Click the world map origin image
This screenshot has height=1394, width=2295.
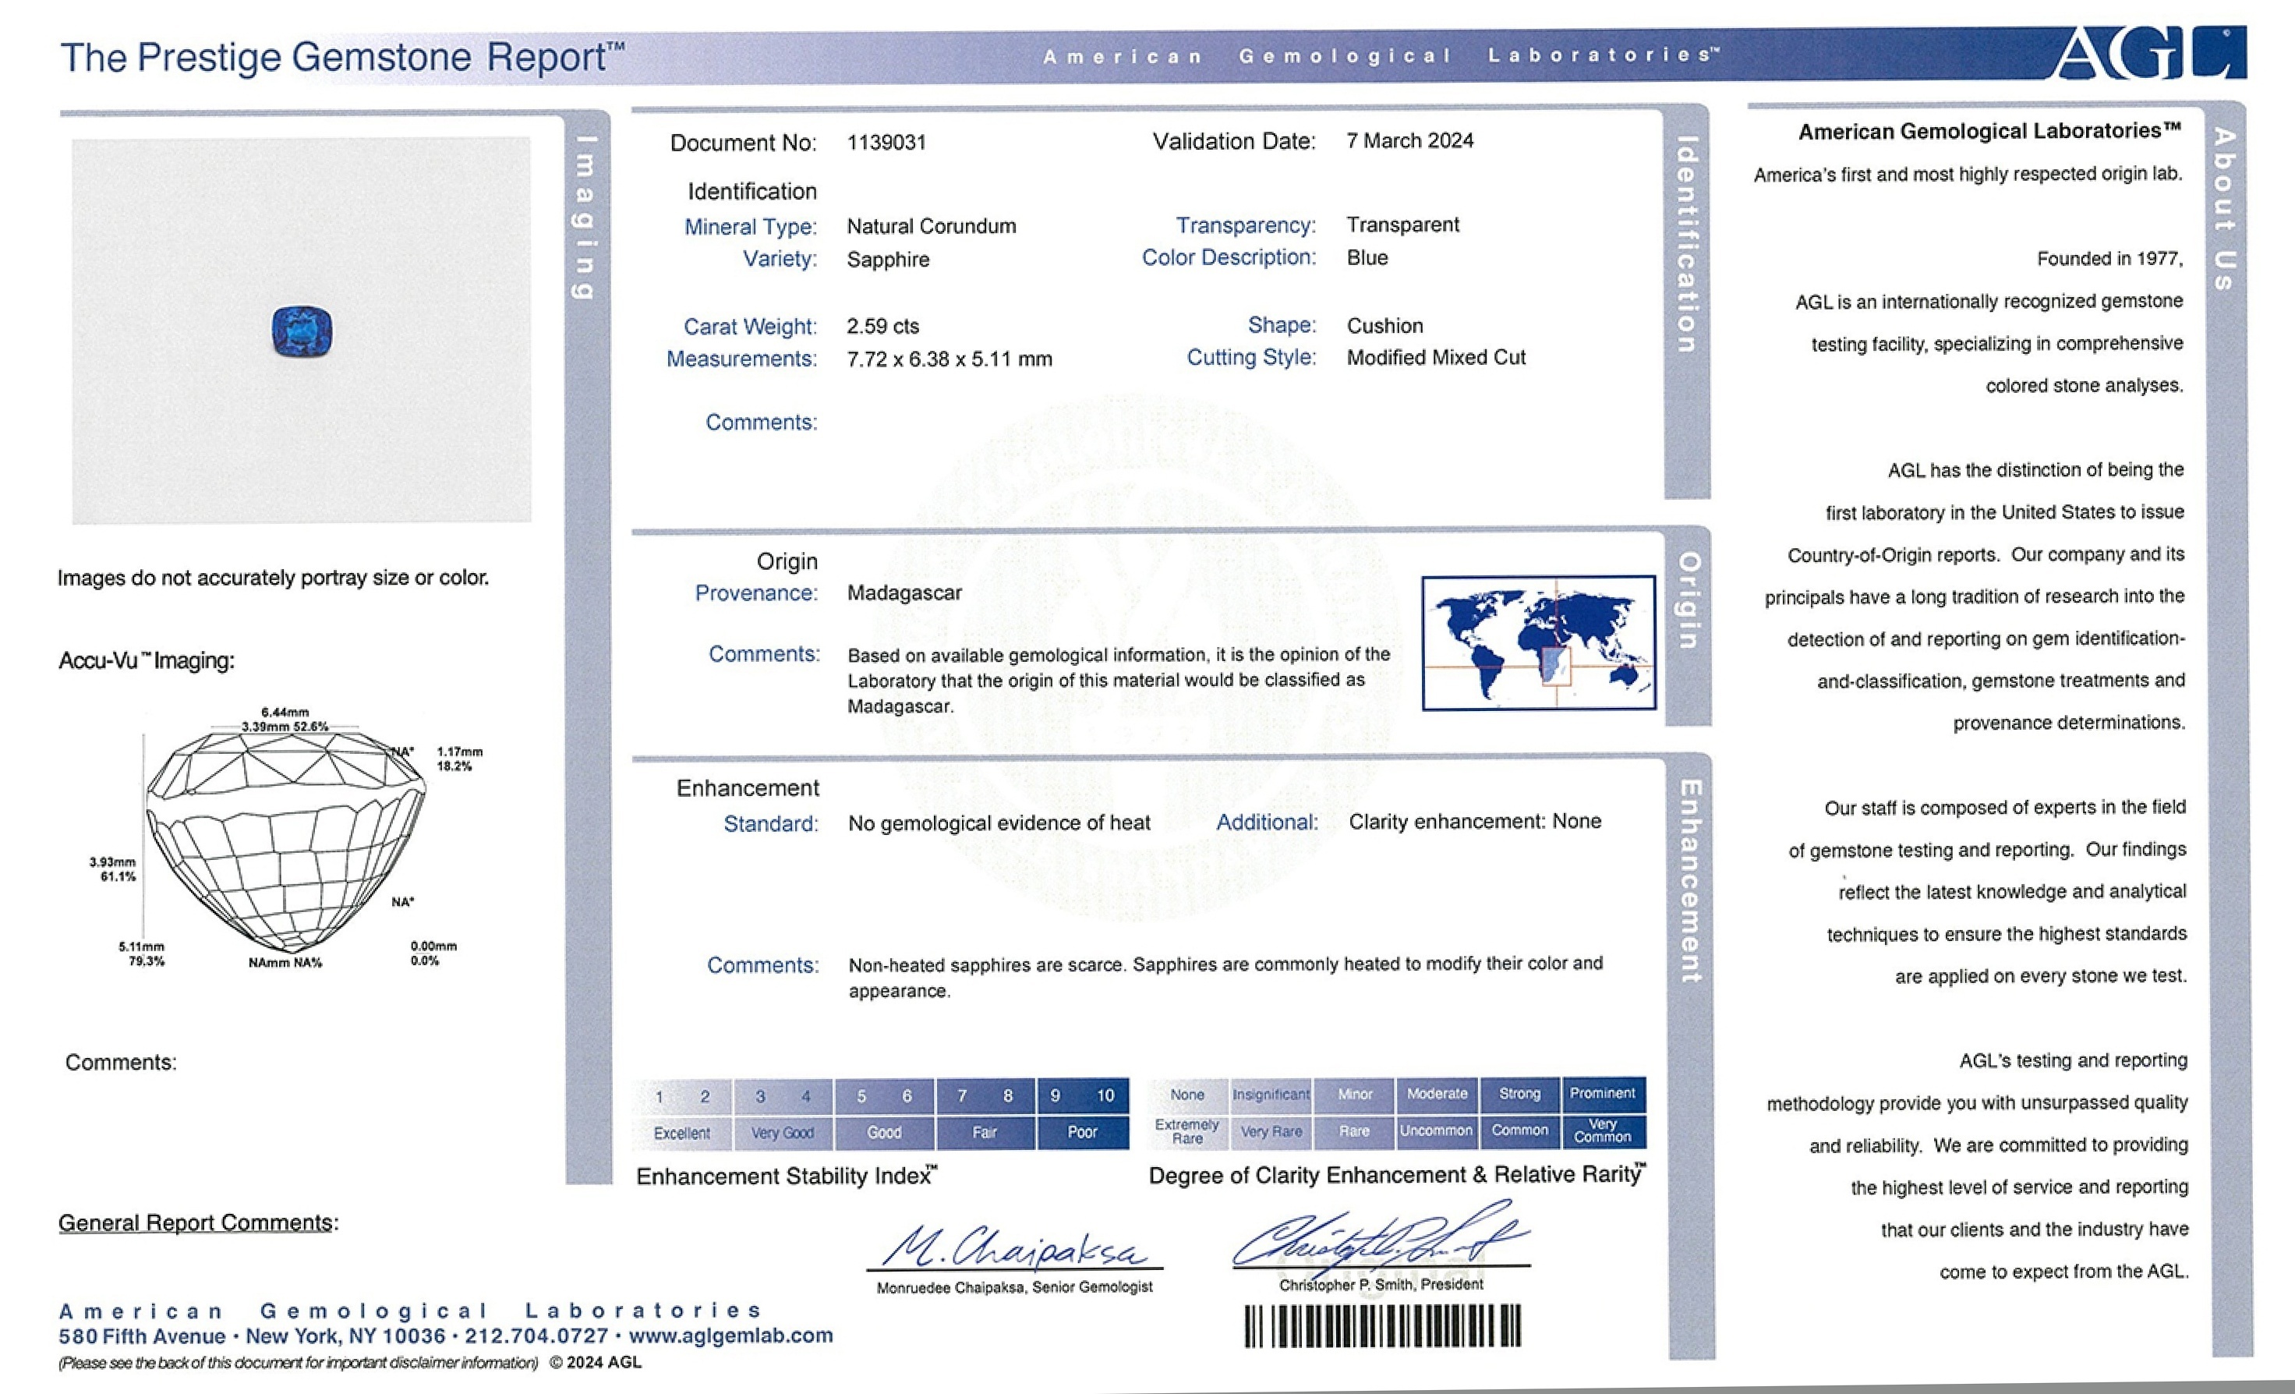pyautogui.click(x=1539, y=643)
